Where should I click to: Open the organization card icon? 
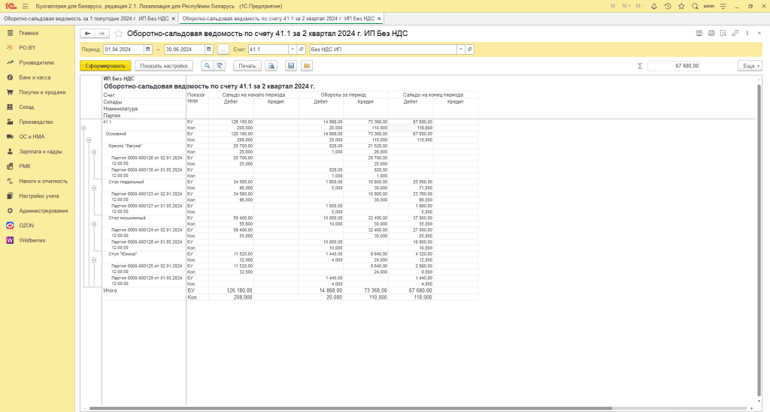coord(470,50)
